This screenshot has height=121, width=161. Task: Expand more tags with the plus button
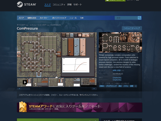136,86
